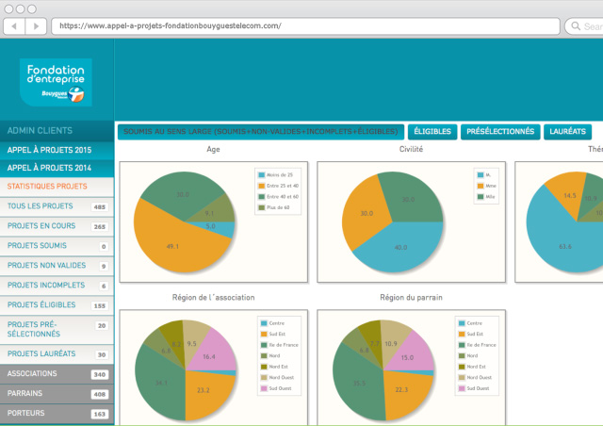Open the Lauréats tab

point(567,132)
